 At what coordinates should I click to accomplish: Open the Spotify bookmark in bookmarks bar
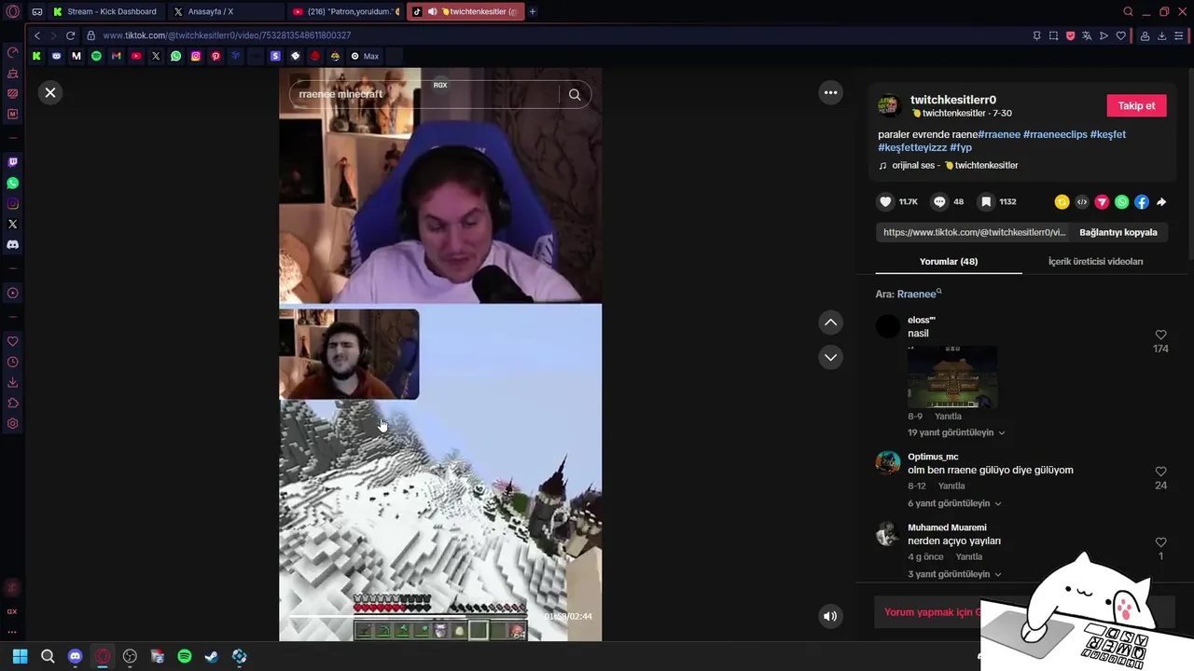(x=96, y=56)
